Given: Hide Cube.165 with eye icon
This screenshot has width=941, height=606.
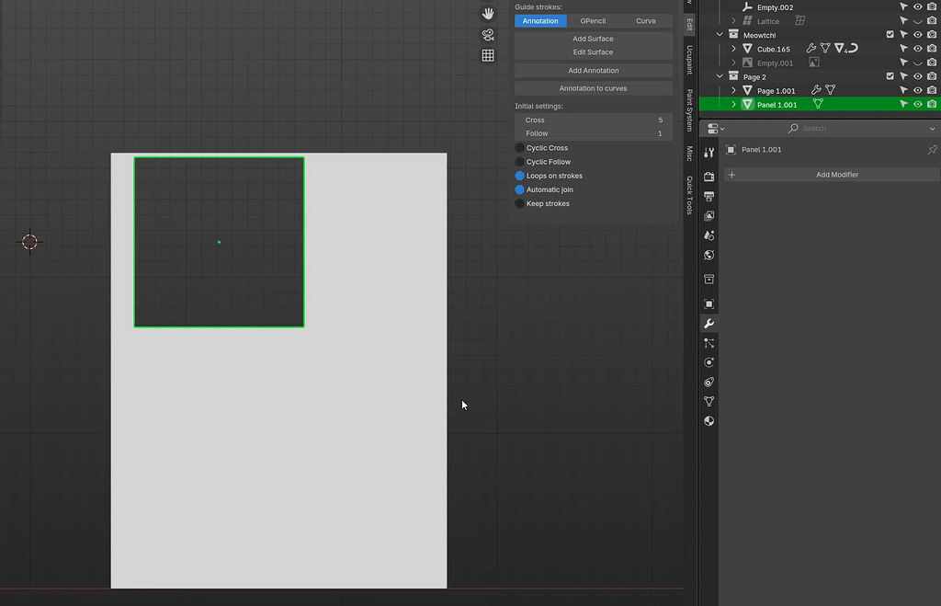Looking at the screenshot, I should click(x=918, y=48).
